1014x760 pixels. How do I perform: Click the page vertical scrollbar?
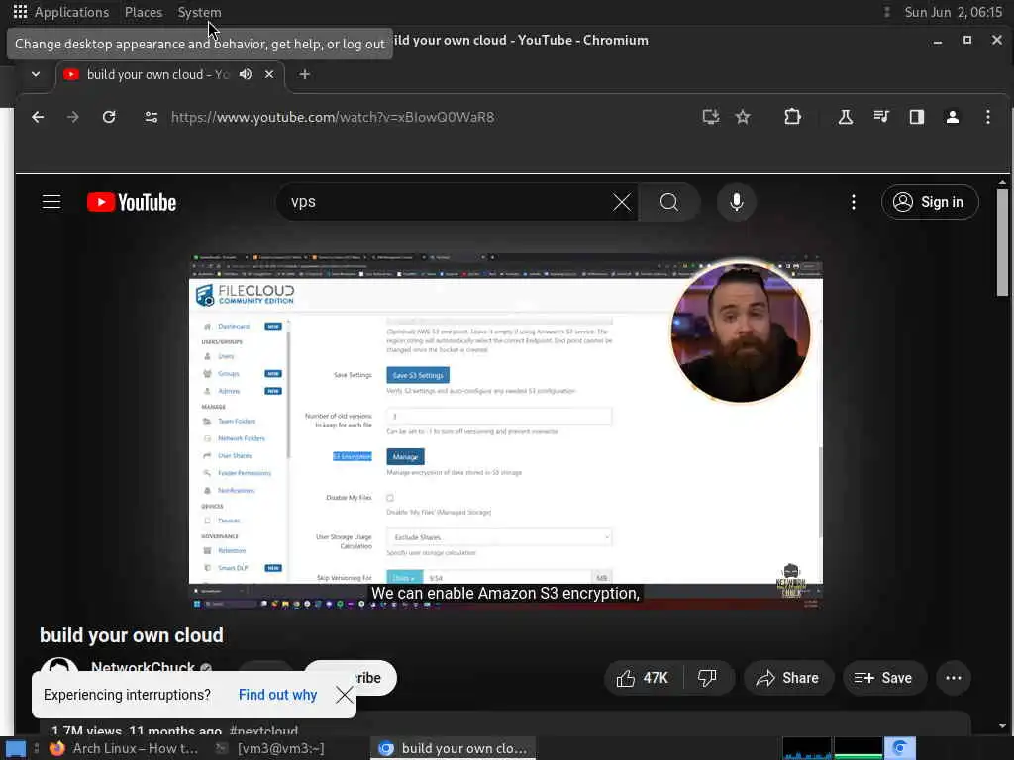[1002, 240]
